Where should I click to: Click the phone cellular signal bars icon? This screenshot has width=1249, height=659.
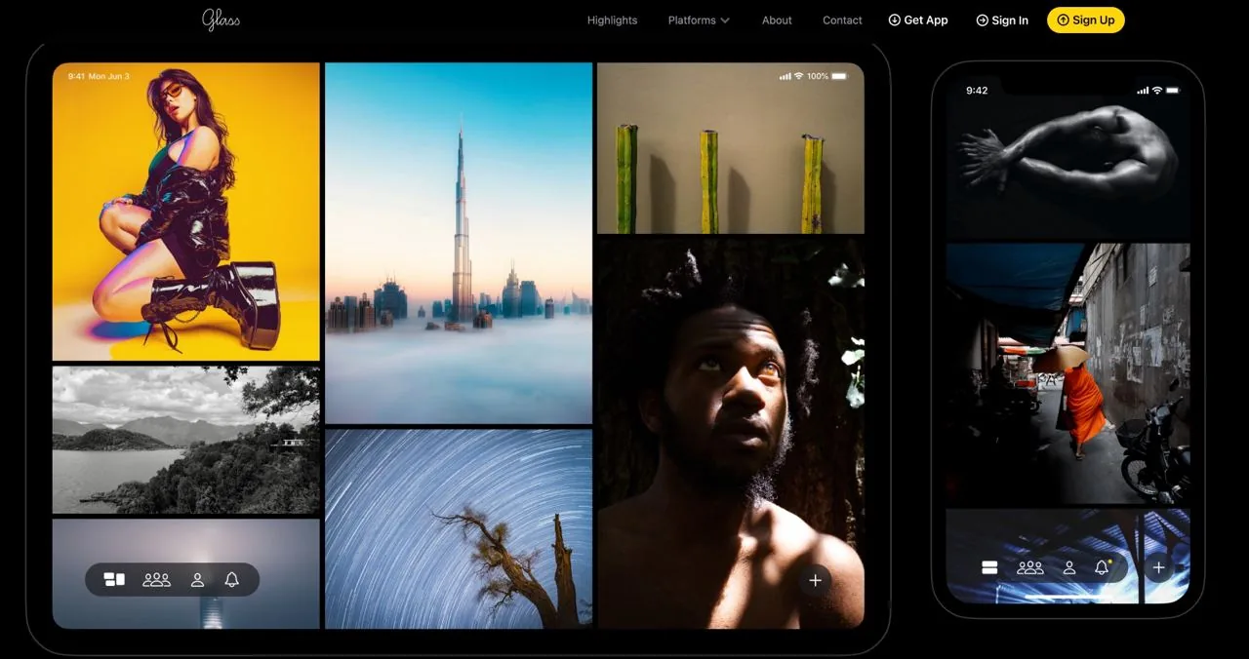pyautogui.click(x=1144, y=90)
